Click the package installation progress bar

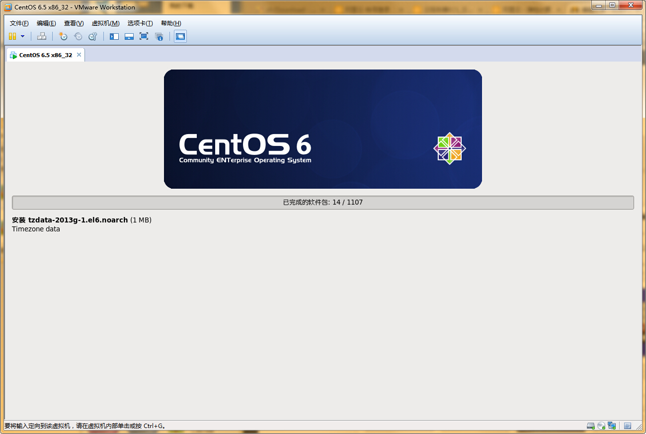point(323,203)
